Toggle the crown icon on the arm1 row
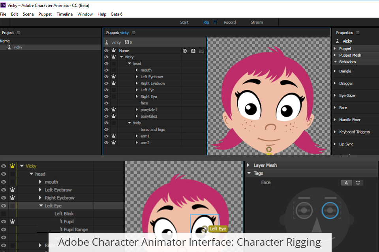 (x=114, y=136)
